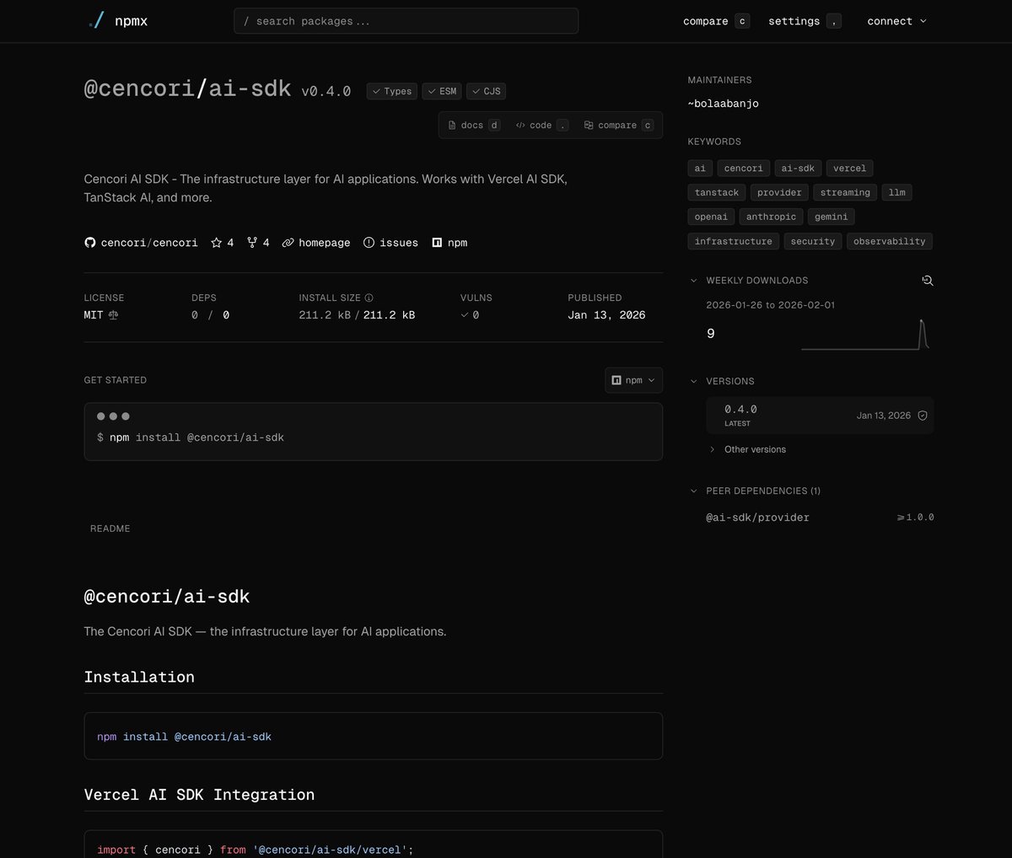Select the 'llm' keyword tag
The height and width of the screenshot is (858, 1012).
897,193
